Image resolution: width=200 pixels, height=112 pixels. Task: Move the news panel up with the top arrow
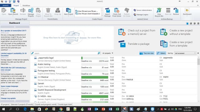tap(15, 27)
